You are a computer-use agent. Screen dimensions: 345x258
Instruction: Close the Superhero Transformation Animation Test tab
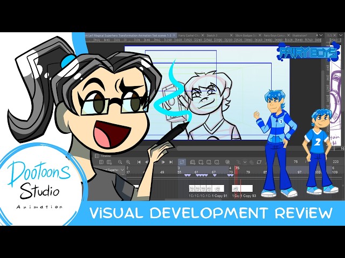click(x=174, y=35)
